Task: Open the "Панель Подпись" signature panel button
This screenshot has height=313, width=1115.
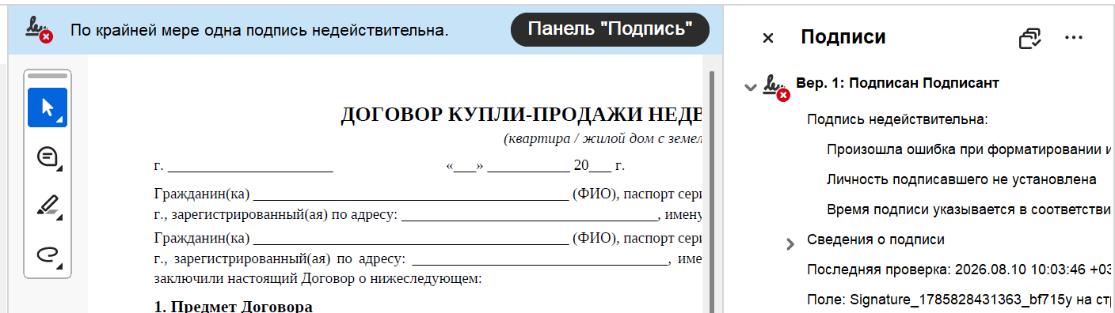Action: (x=610, y=30)
